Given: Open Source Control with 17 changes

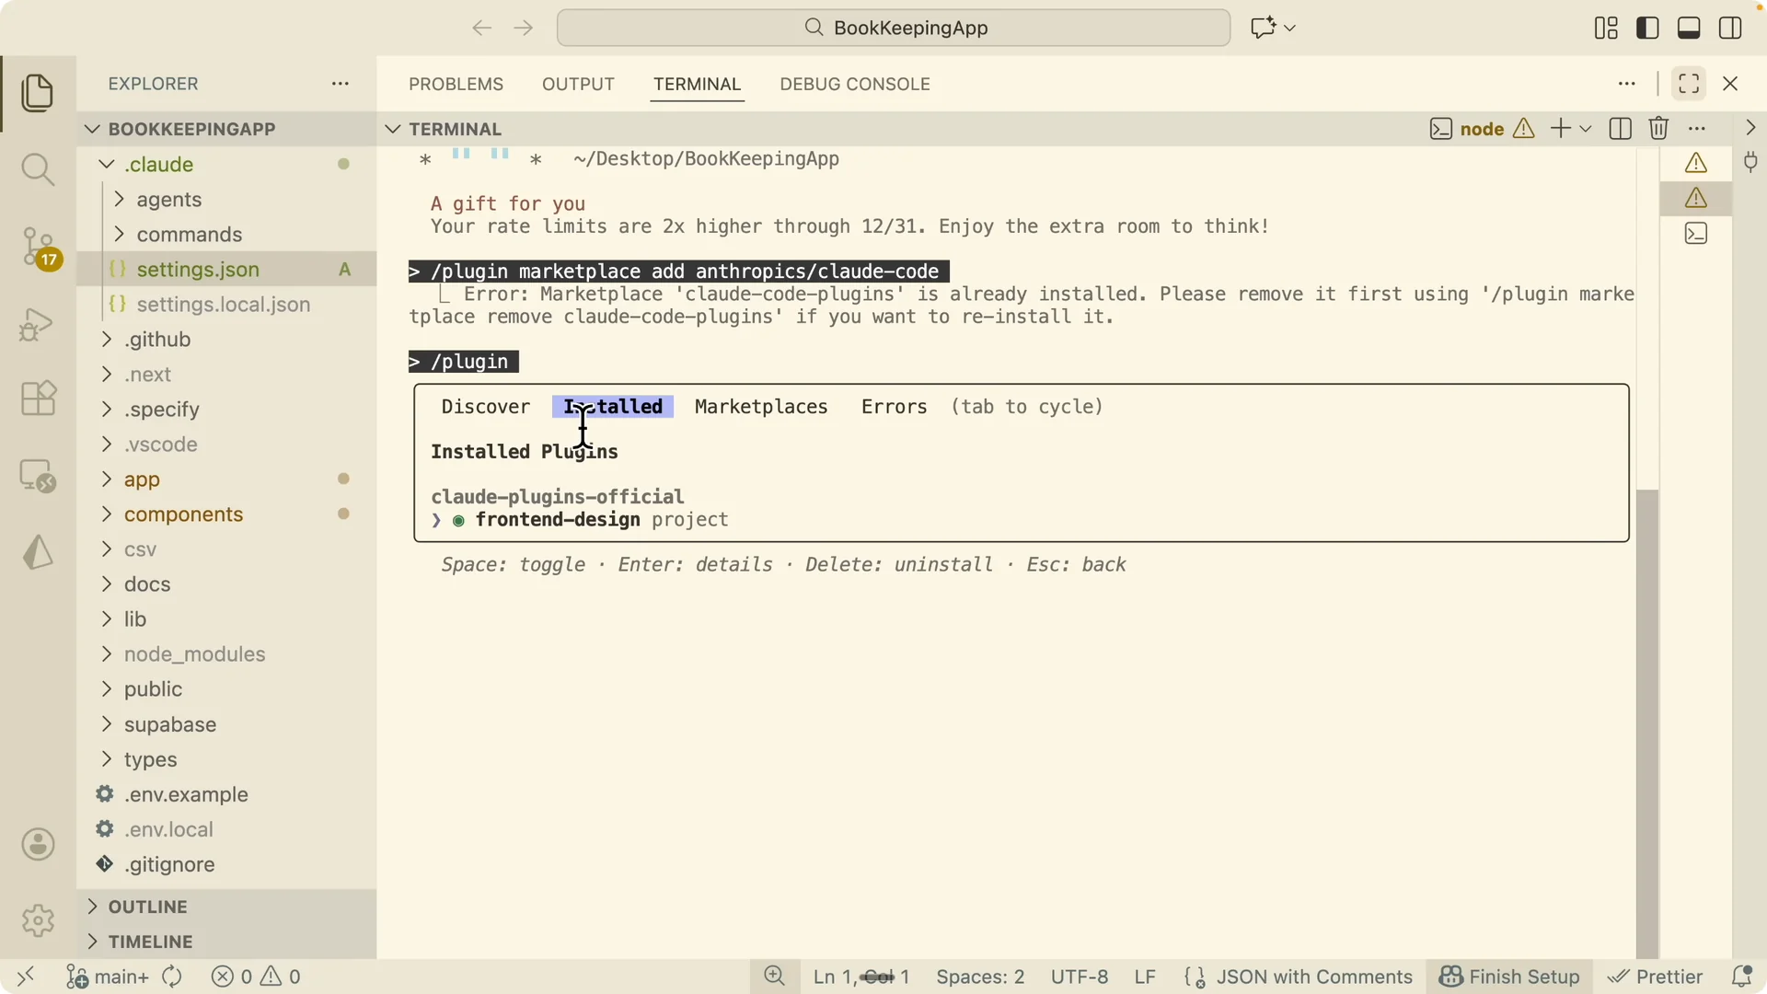Looking at the screenshot, I should 40,248.
